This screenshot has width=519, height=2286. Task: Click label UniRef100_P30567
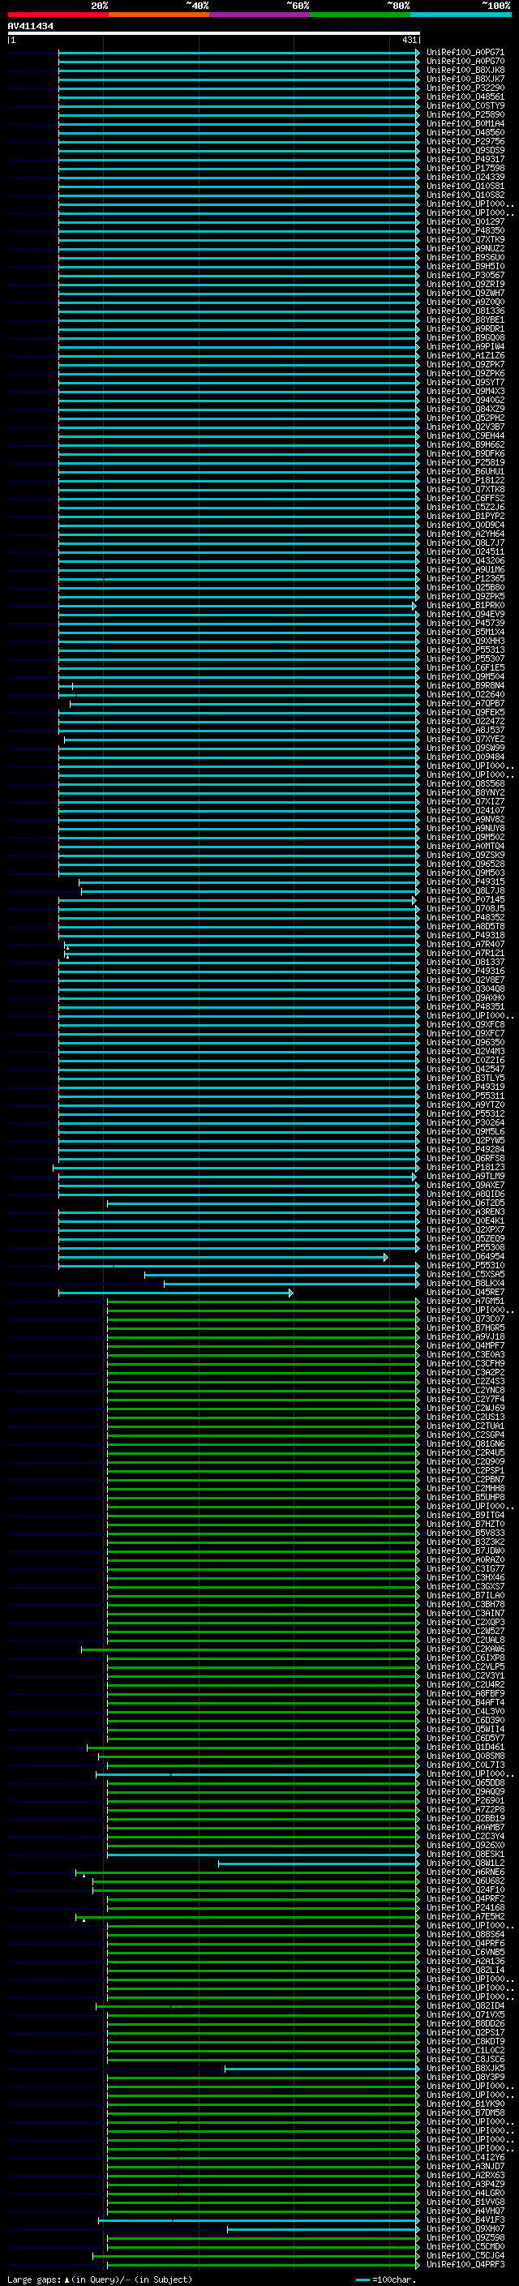(465, 275)
